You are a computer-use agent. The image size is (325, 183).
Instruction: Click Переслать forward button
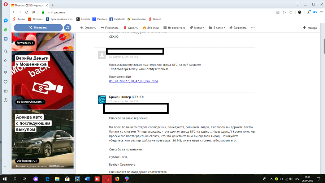110,27
